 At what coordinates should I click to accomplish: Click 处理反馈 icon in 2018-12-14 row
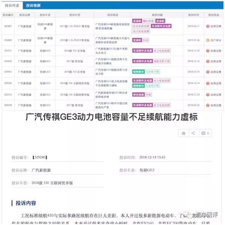(x=208, y=83)
